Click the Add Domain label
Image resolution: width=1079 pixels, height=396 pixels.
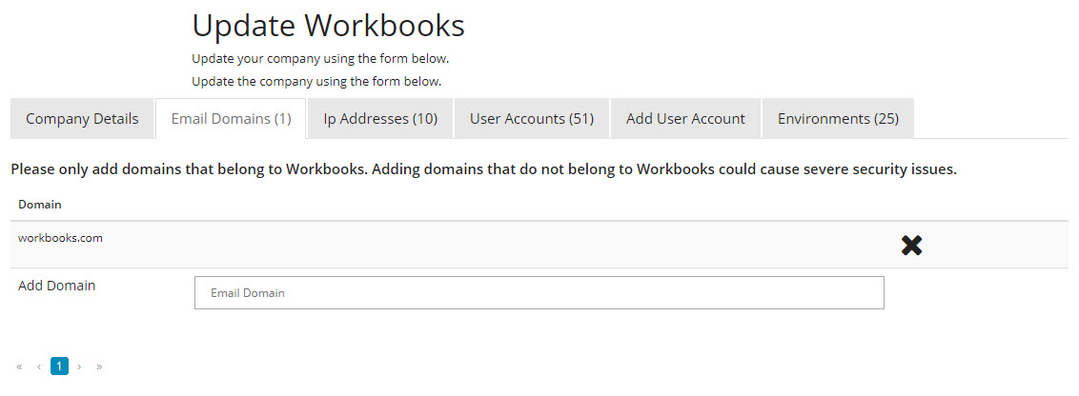(x=57, y=286)
